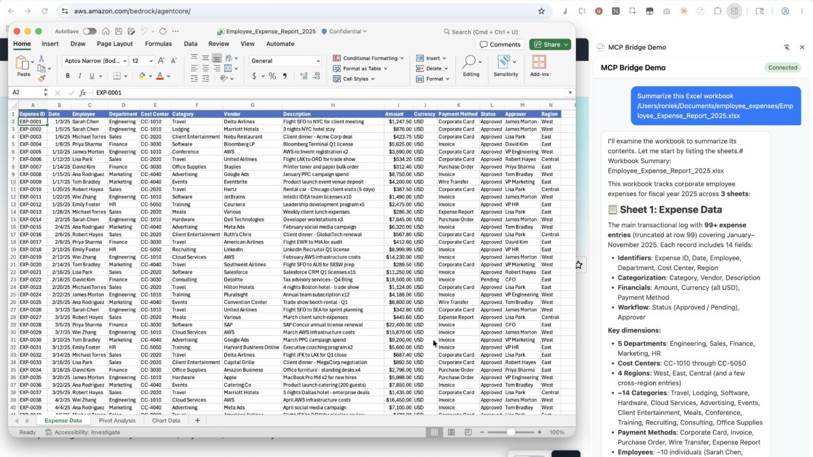This screenshot has width=813, height=457.
Task: Unpin the MCP Bridge Demo side panel
Action: pyautogui.click(x=787, y=47)
